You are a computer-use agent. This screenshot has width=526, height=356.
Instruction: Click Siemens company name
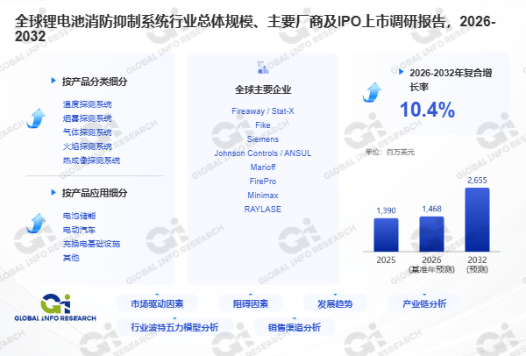coord(263,139)
